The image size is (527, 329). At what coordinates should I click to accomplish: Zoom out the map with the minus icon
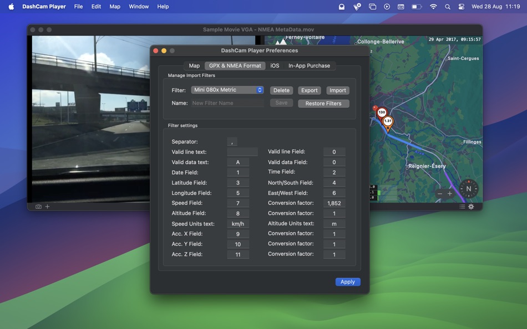pyautogui.click(x=439, y=194)
